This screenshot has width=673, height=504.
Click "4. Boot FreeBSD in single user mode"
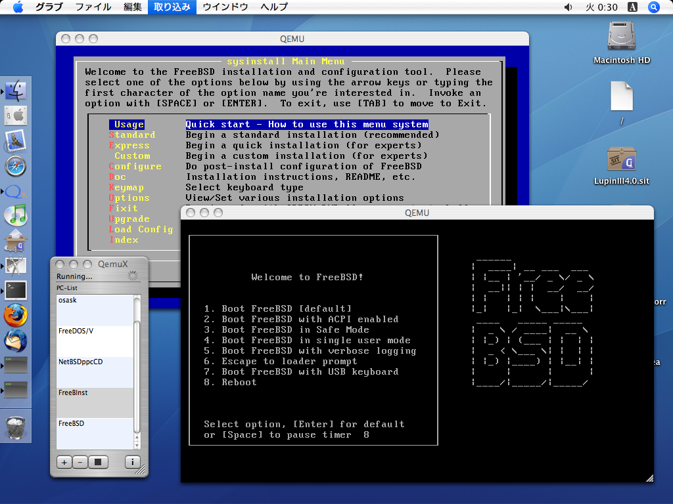click(308, 341)
